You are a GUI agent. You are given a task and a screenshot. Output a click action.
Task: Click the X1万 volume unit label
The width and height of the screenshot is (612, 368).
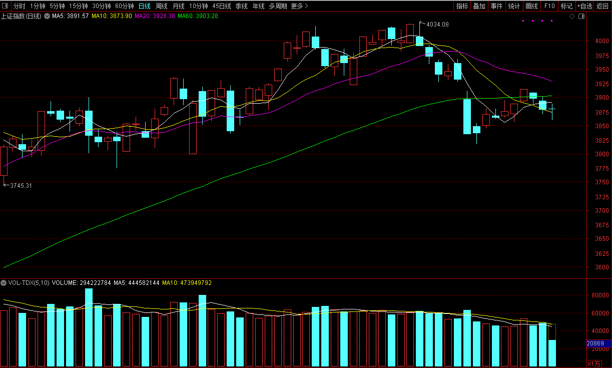(594, 363)
